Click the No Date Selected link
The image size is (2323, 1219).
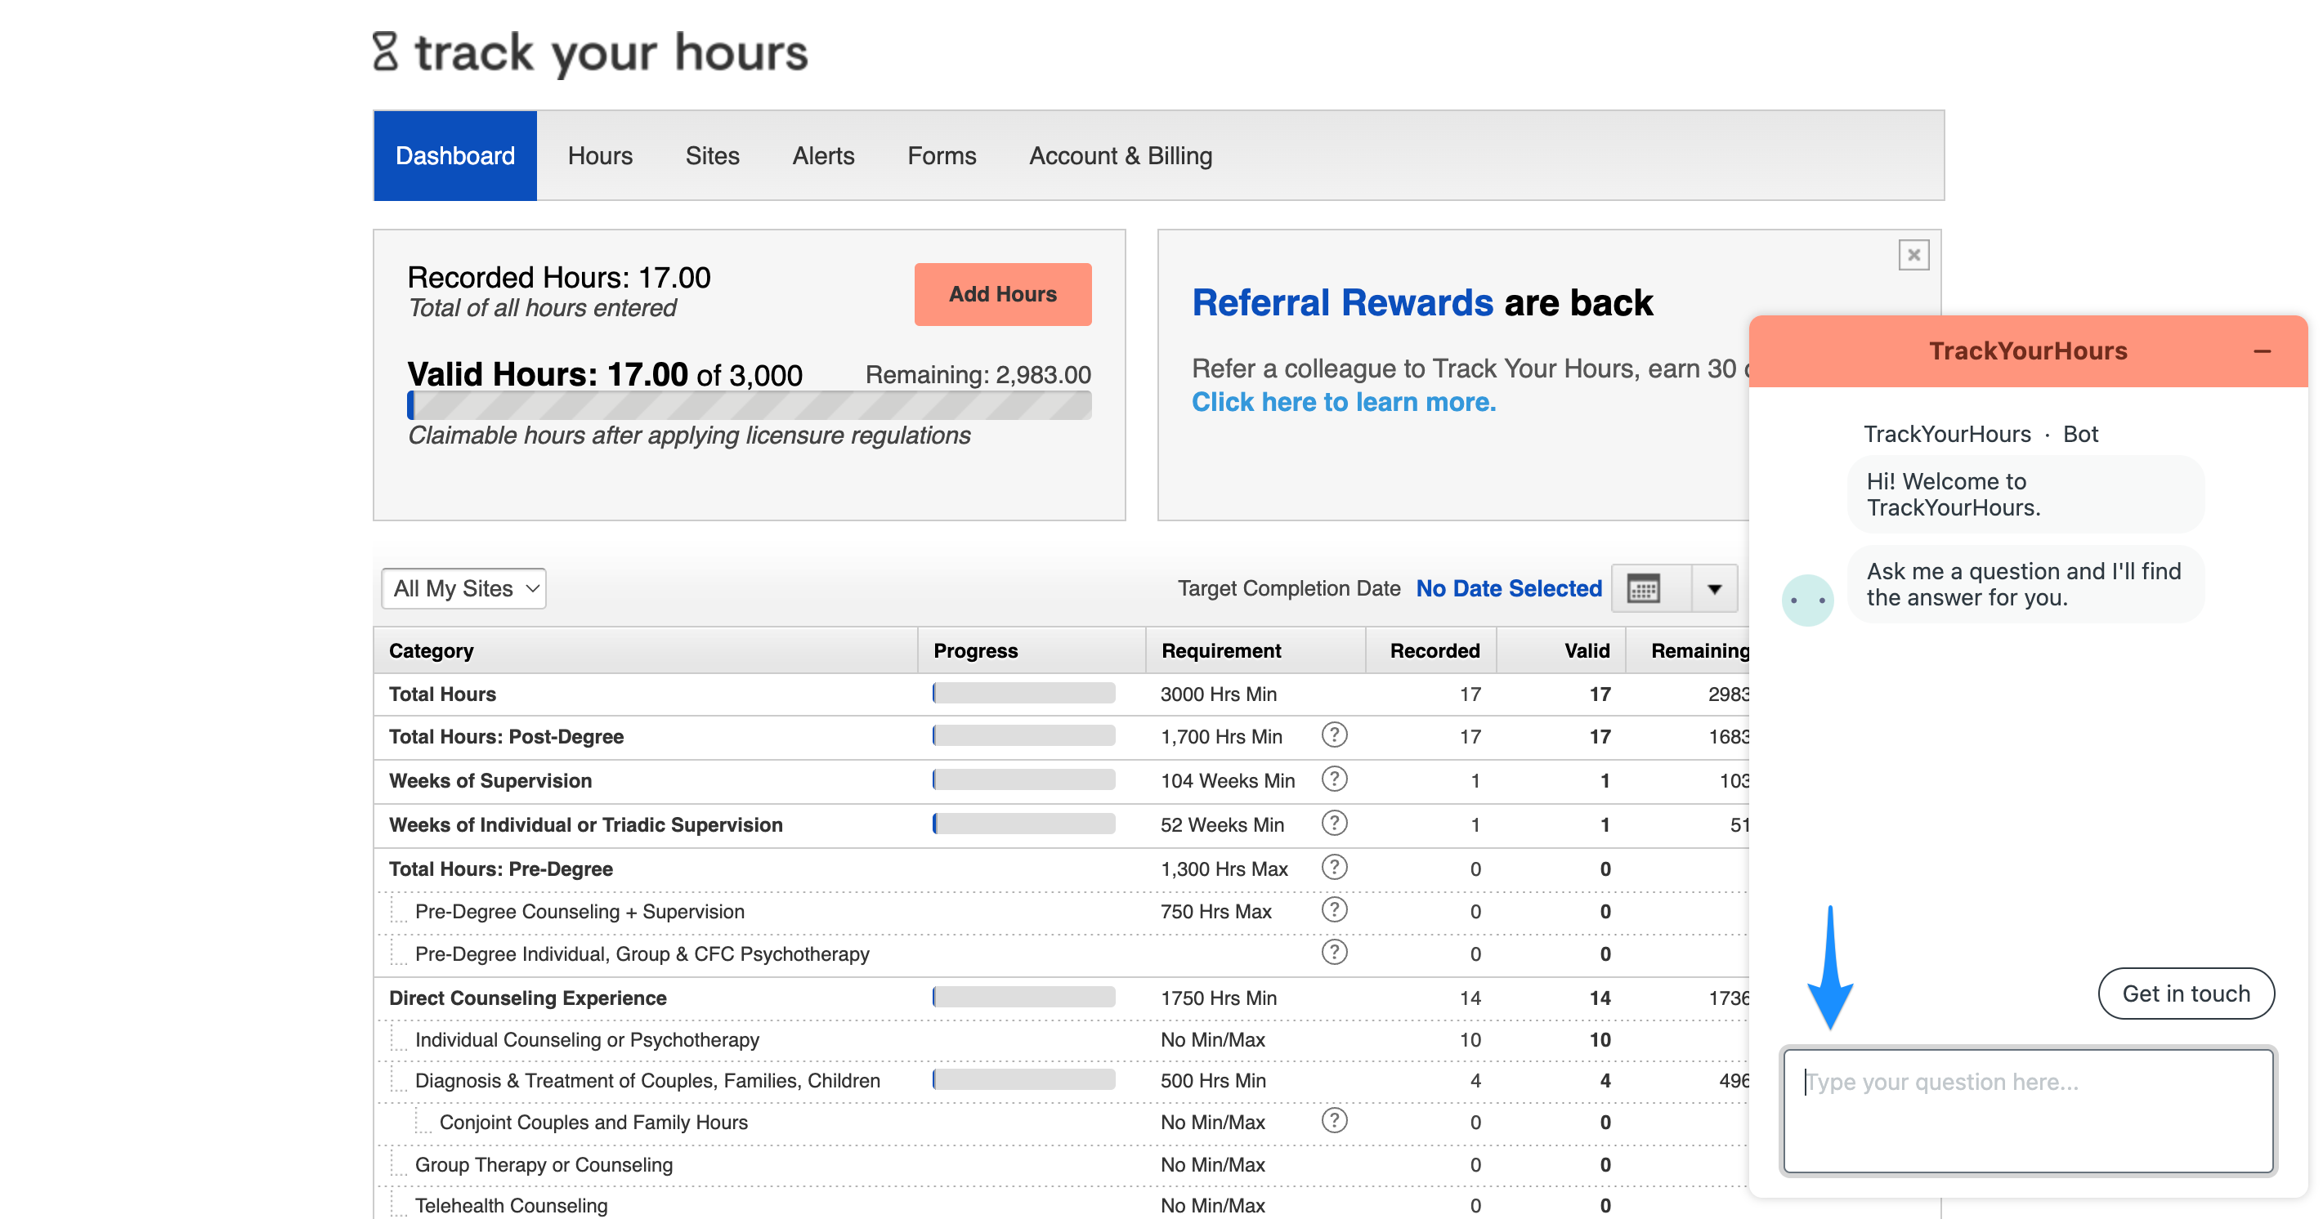coord(1509,589)
